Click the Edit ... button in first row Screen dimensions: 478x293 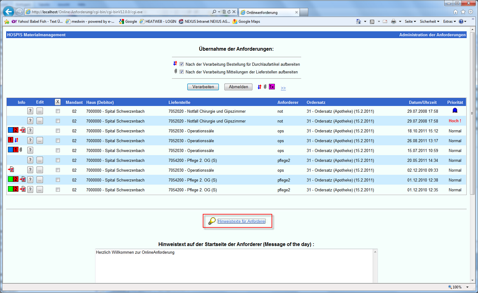tap(40, 111)
